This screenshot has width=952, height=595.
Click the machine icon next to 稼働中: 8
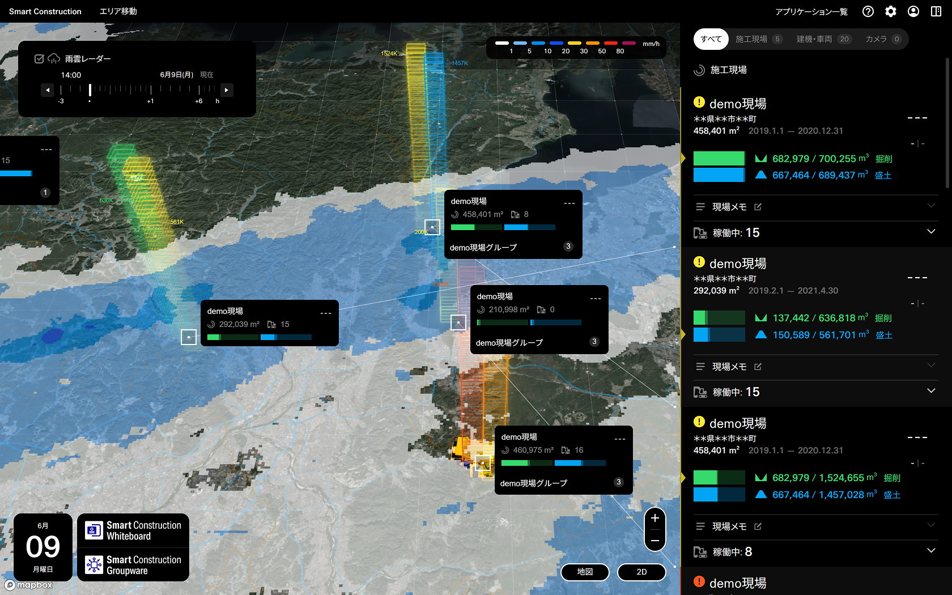coord(700,552)
